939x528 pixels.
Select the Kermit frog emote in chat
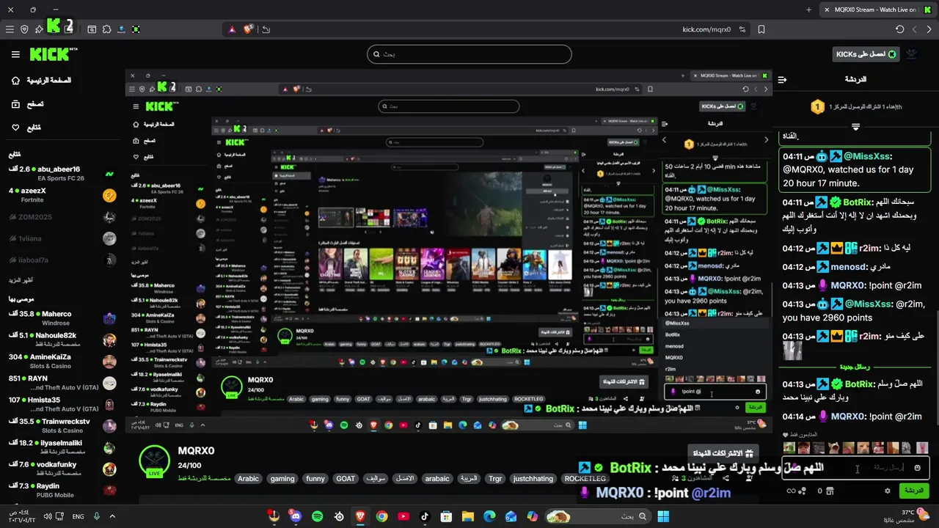pyautogui.click(x=789, y=447)
